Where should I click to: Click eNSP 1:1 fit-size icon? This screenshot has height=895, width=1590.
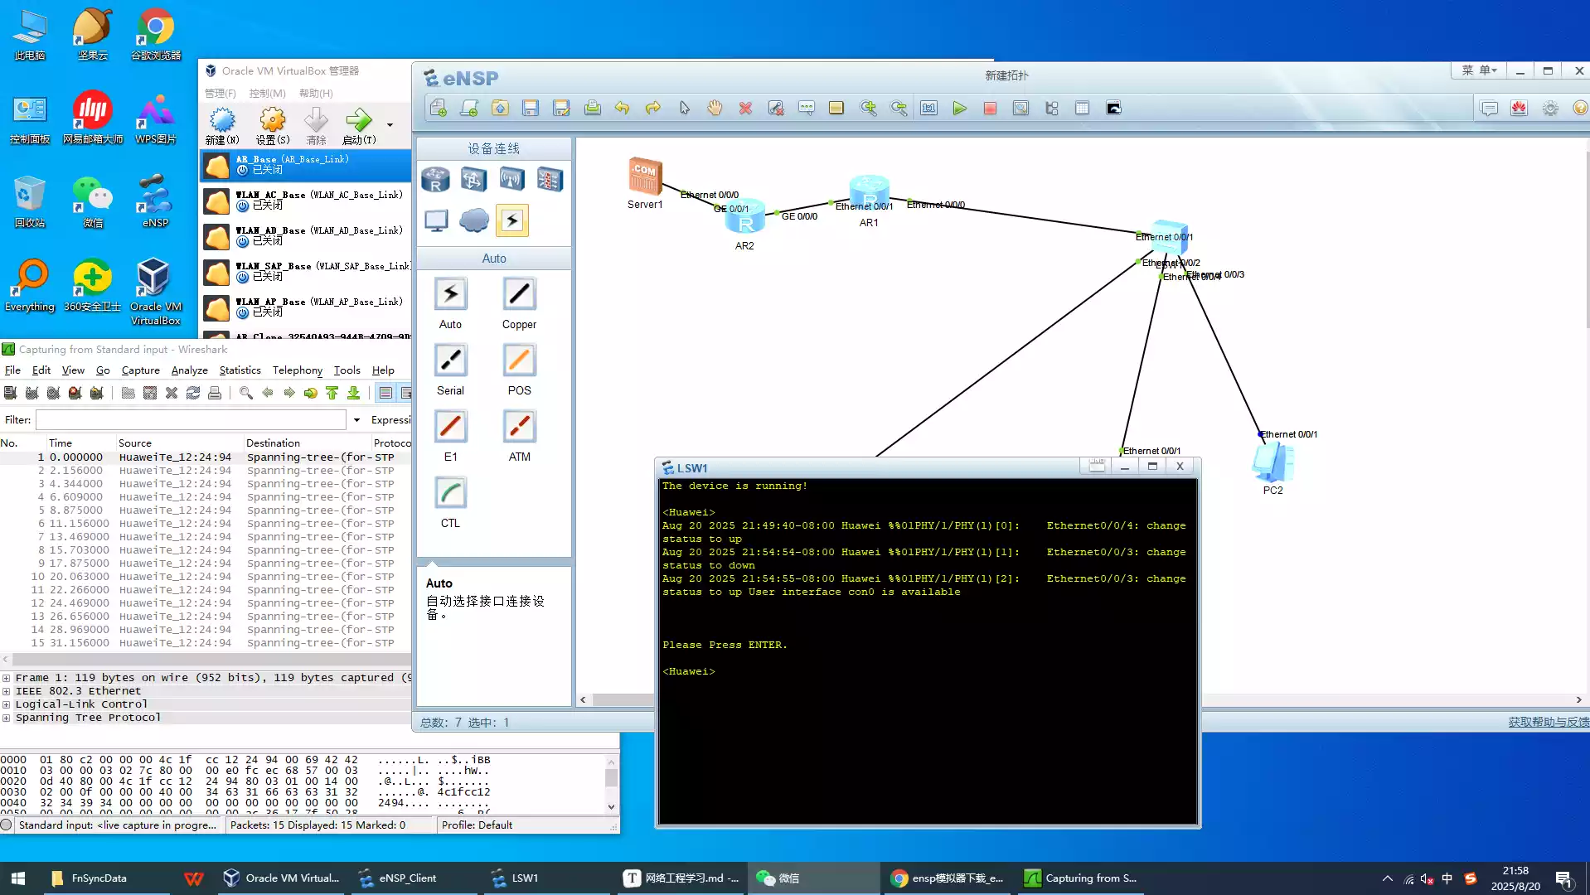(929, 108)
